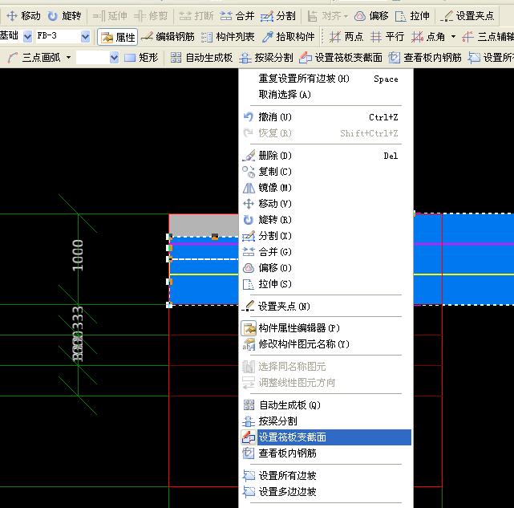Select 三点辅轴 three-point auxiliary axis tool

click(488, 37)
